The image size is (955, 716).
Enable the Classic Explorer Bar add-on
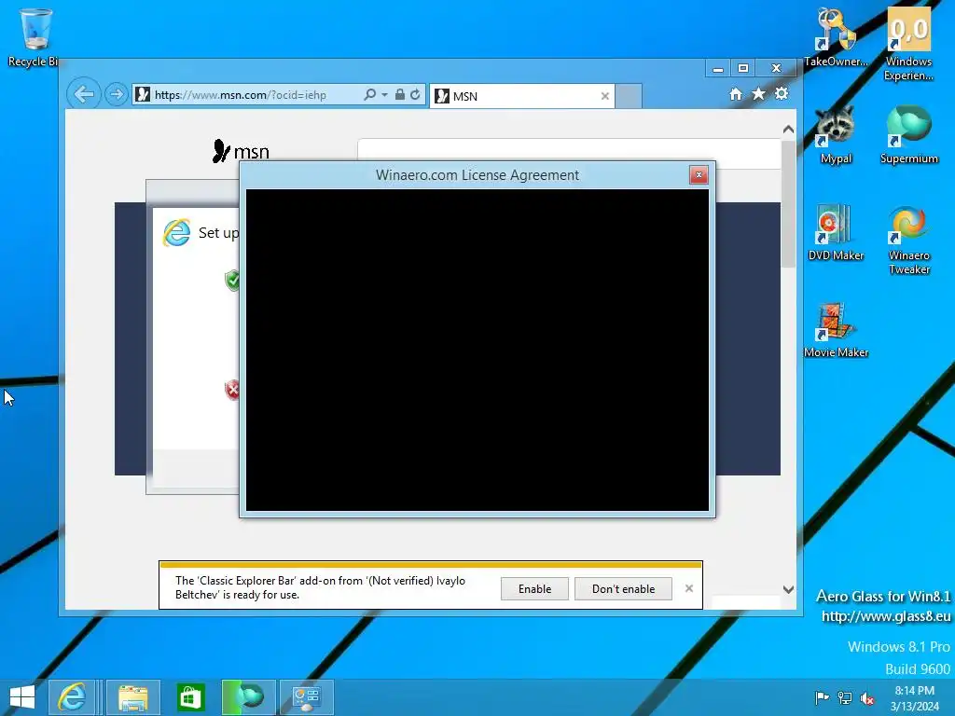click(x=534, y=589)
